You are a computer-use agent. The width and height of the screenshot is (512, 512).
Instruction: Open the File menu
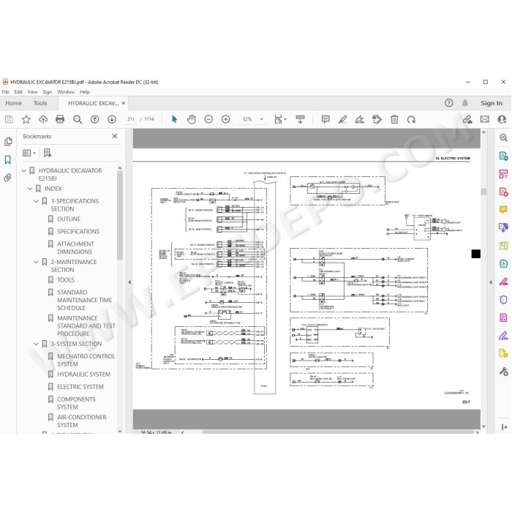pos(6,92)
